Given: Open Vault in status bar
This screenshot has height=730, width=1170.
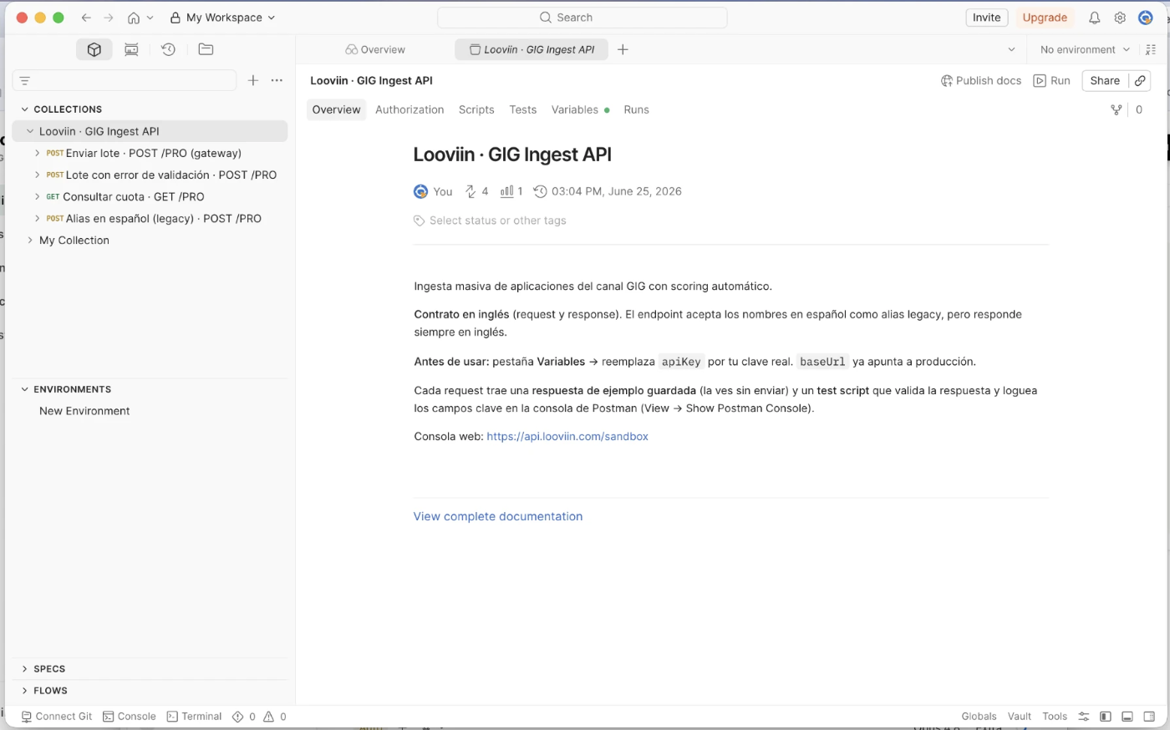Looking at the screenshot, I should pyautogui.click(x=1020, y=717).
